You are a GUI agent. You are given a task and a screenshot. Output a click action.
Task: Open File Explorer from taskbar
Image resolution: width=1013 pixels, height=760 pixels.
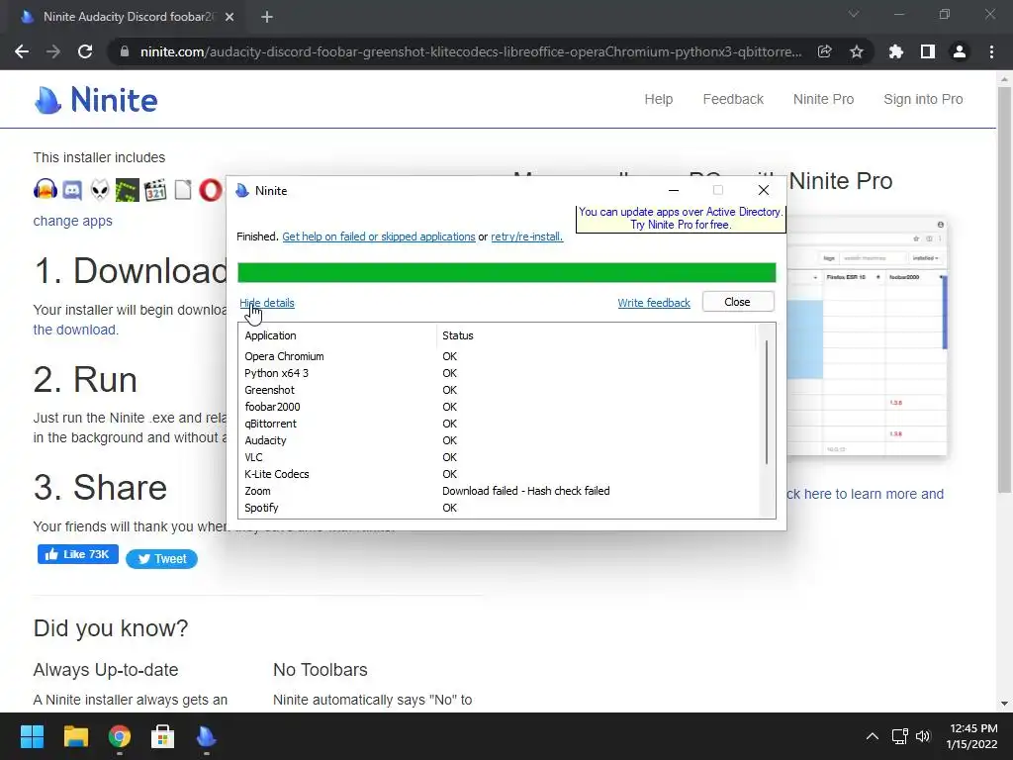(x=75, y=736)
